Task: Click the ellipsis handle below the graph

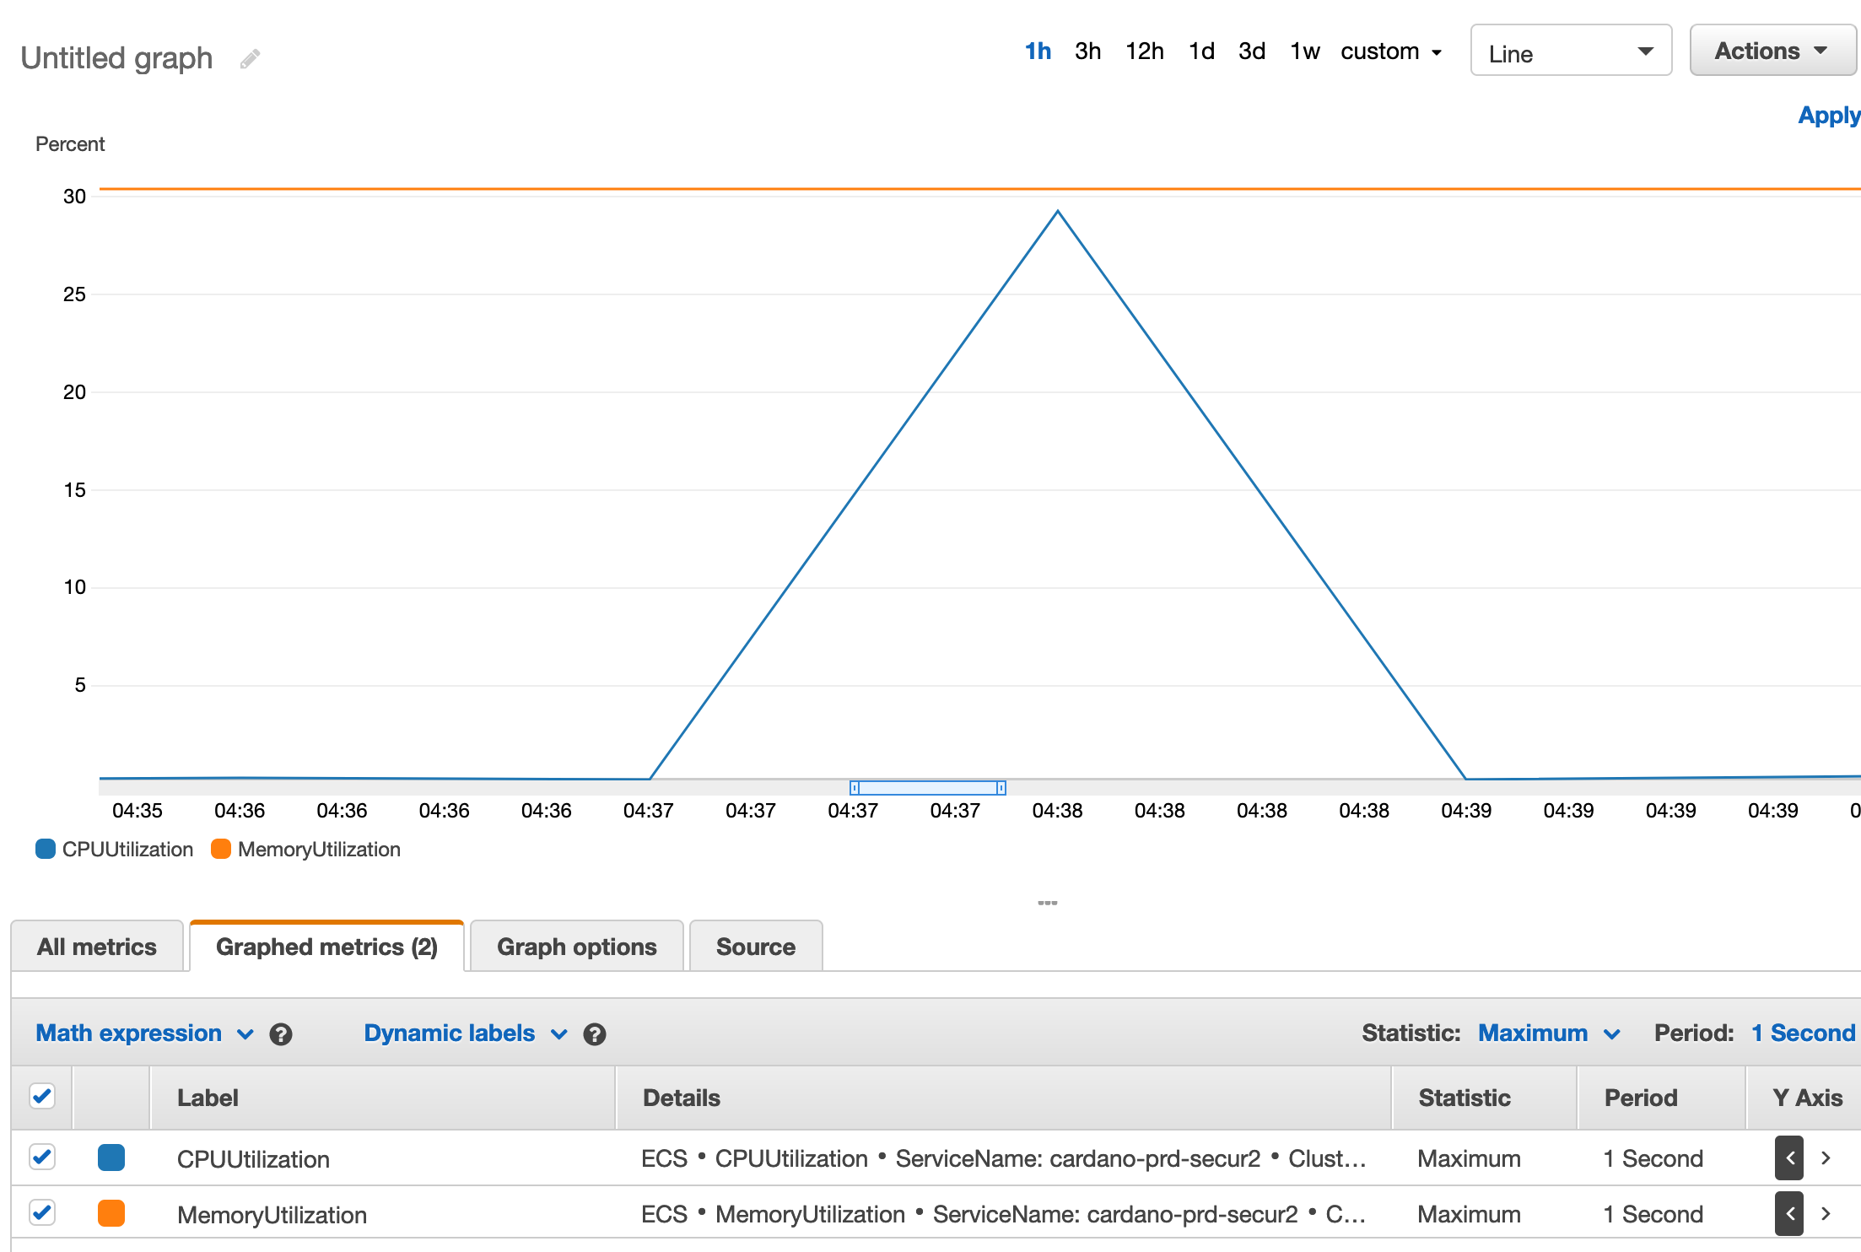Action: pyautogui.click(x=1048, y=901)
